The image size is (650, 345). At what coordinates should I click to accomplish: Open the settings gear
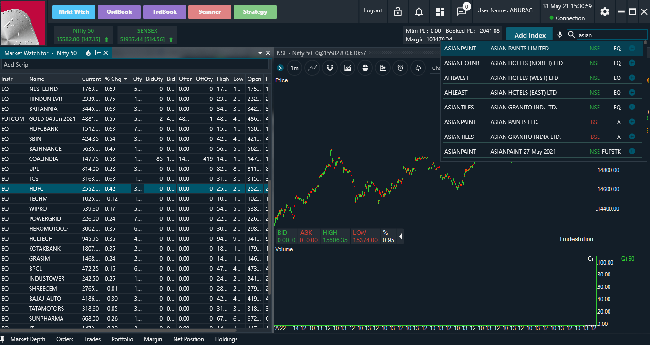(x=605, y=11)
